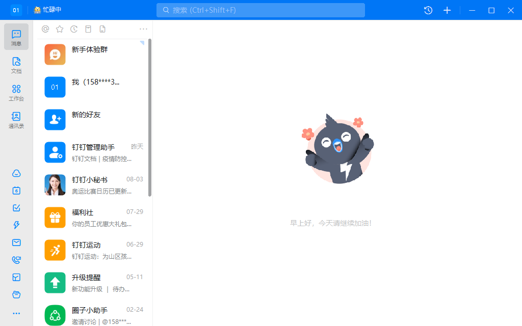Open the 忙碌中 status menu
522x326 pixels.
48,10
